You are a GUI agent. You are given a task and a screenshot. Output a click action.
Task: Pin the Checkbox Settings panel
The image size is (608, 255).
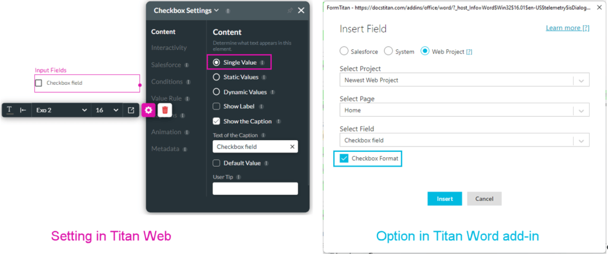pyautogui.click(x=290, y=11)
